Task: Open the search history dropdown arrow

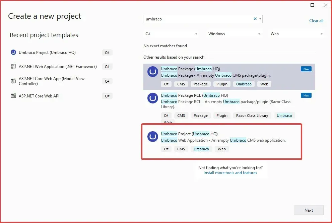Action: (260, 19)
